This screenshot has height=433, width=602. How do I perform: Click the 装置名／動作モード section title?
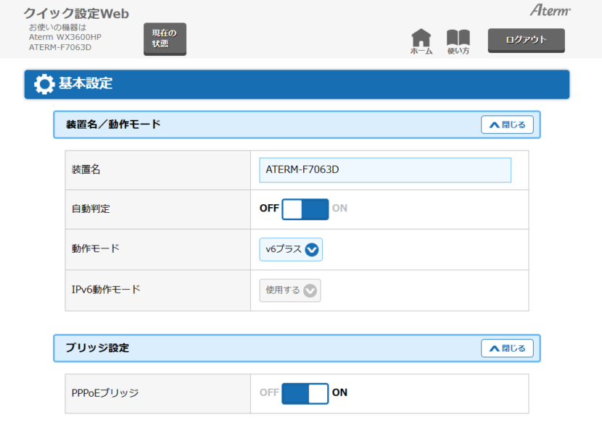click(113, 125)
